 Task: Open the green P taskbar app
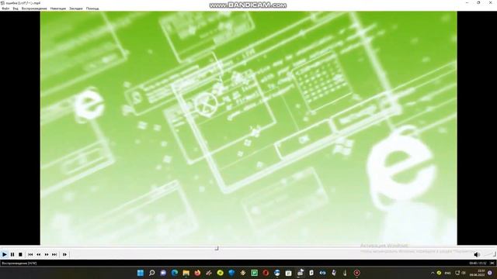point(254,273)
